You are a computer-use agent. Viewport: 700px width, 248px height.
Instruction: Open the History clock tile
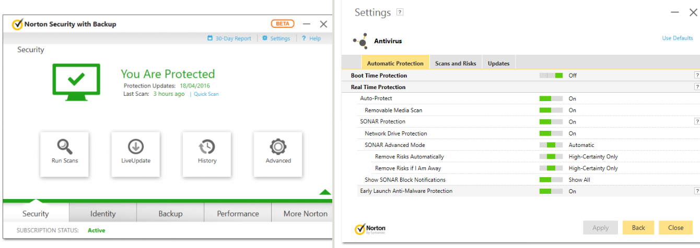[x=207, y=154]
